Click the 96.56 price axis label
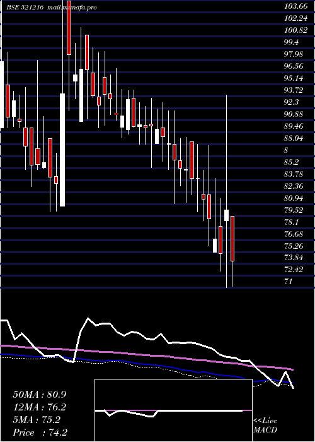This screenshot has width=315, height=442. coord(294,66)
